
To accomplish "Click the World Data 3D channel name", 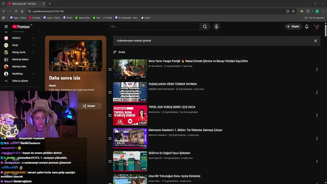I will pyautogui.click(x=155, y=158).
